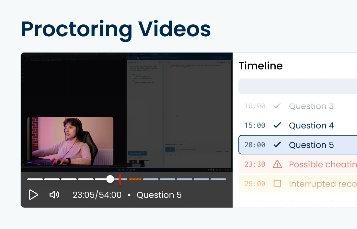Click the checkmark icon beside Question 5
Image resolution: width=357 pixels, height=229 pixels.
point(277,145)
